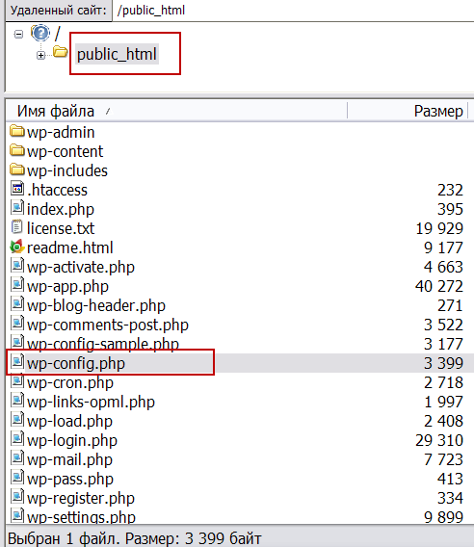Select the wp-config.php file icon
Viewport: 474px width, 547px height.
[17, 362]
